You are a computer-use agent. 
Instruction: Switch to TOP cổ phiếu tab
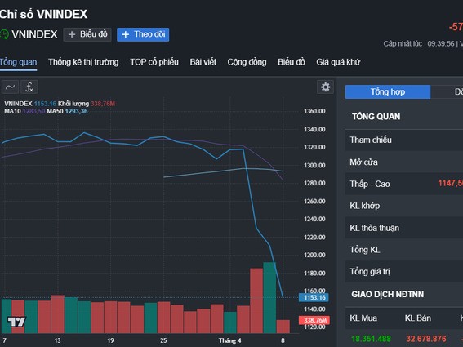pyautogui.click(x=154, y=62)
